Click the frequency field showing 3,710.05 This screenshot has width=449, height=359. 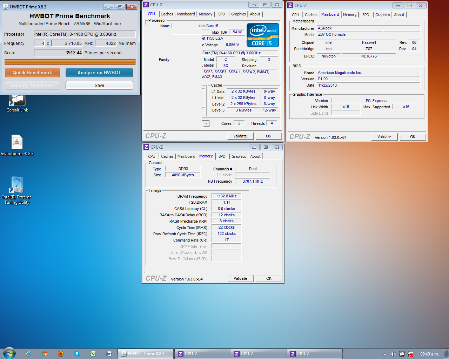[67, 43]
